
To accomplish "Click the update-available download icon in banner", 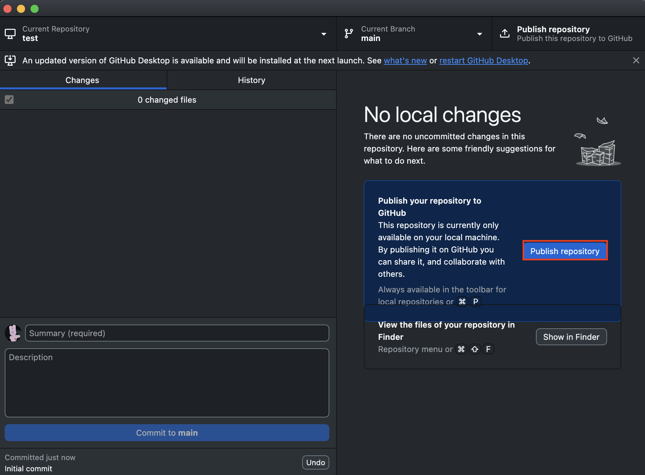I will (x=10, y=60).
